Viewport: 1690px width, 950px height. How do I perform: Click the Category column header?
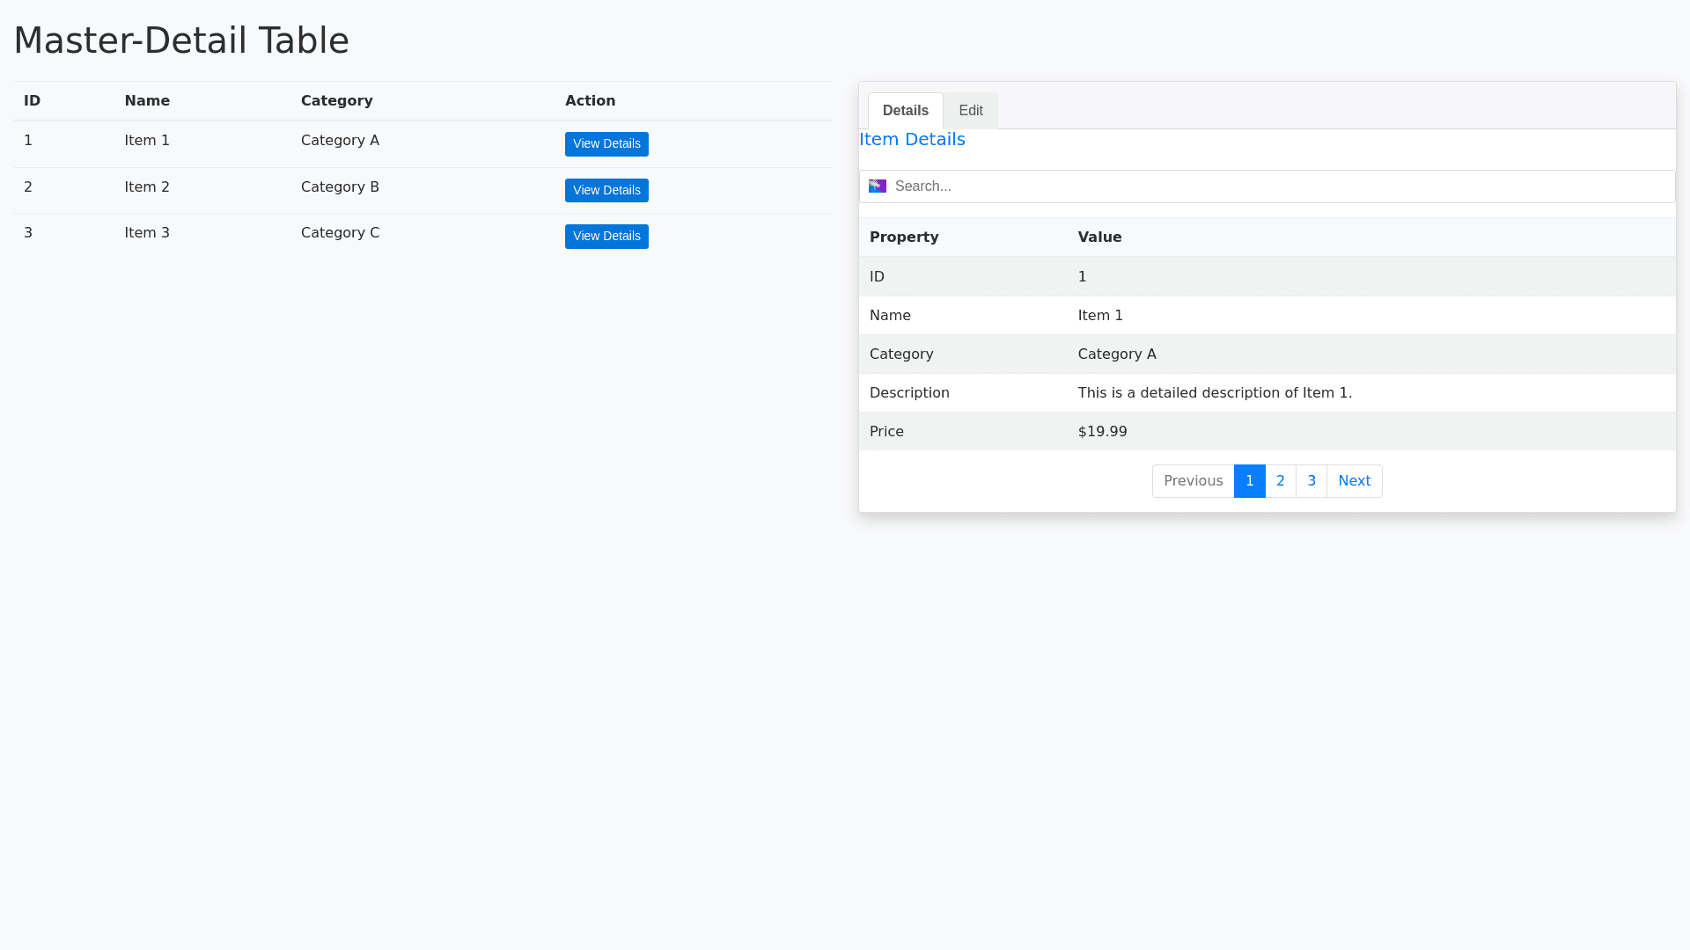pyautogui.click(x=336, y=101)
